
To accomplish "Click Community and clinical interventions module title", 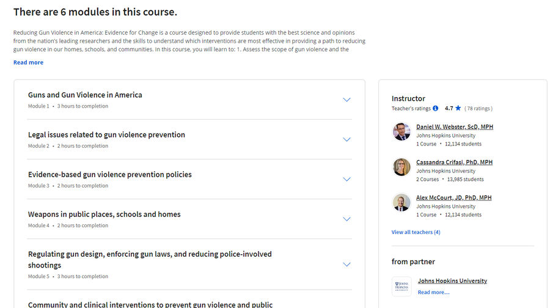I will pos(150,304).
